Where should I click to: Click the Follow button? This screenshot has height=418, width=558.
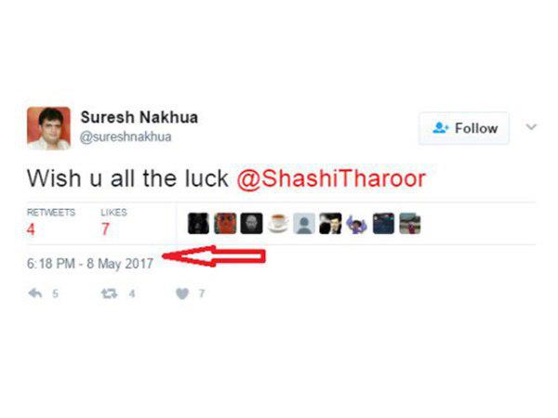pos(464,128)
